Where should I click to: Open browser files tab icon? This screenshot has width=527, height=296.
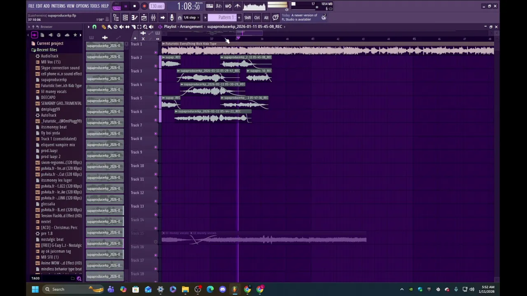pos(42,35)
